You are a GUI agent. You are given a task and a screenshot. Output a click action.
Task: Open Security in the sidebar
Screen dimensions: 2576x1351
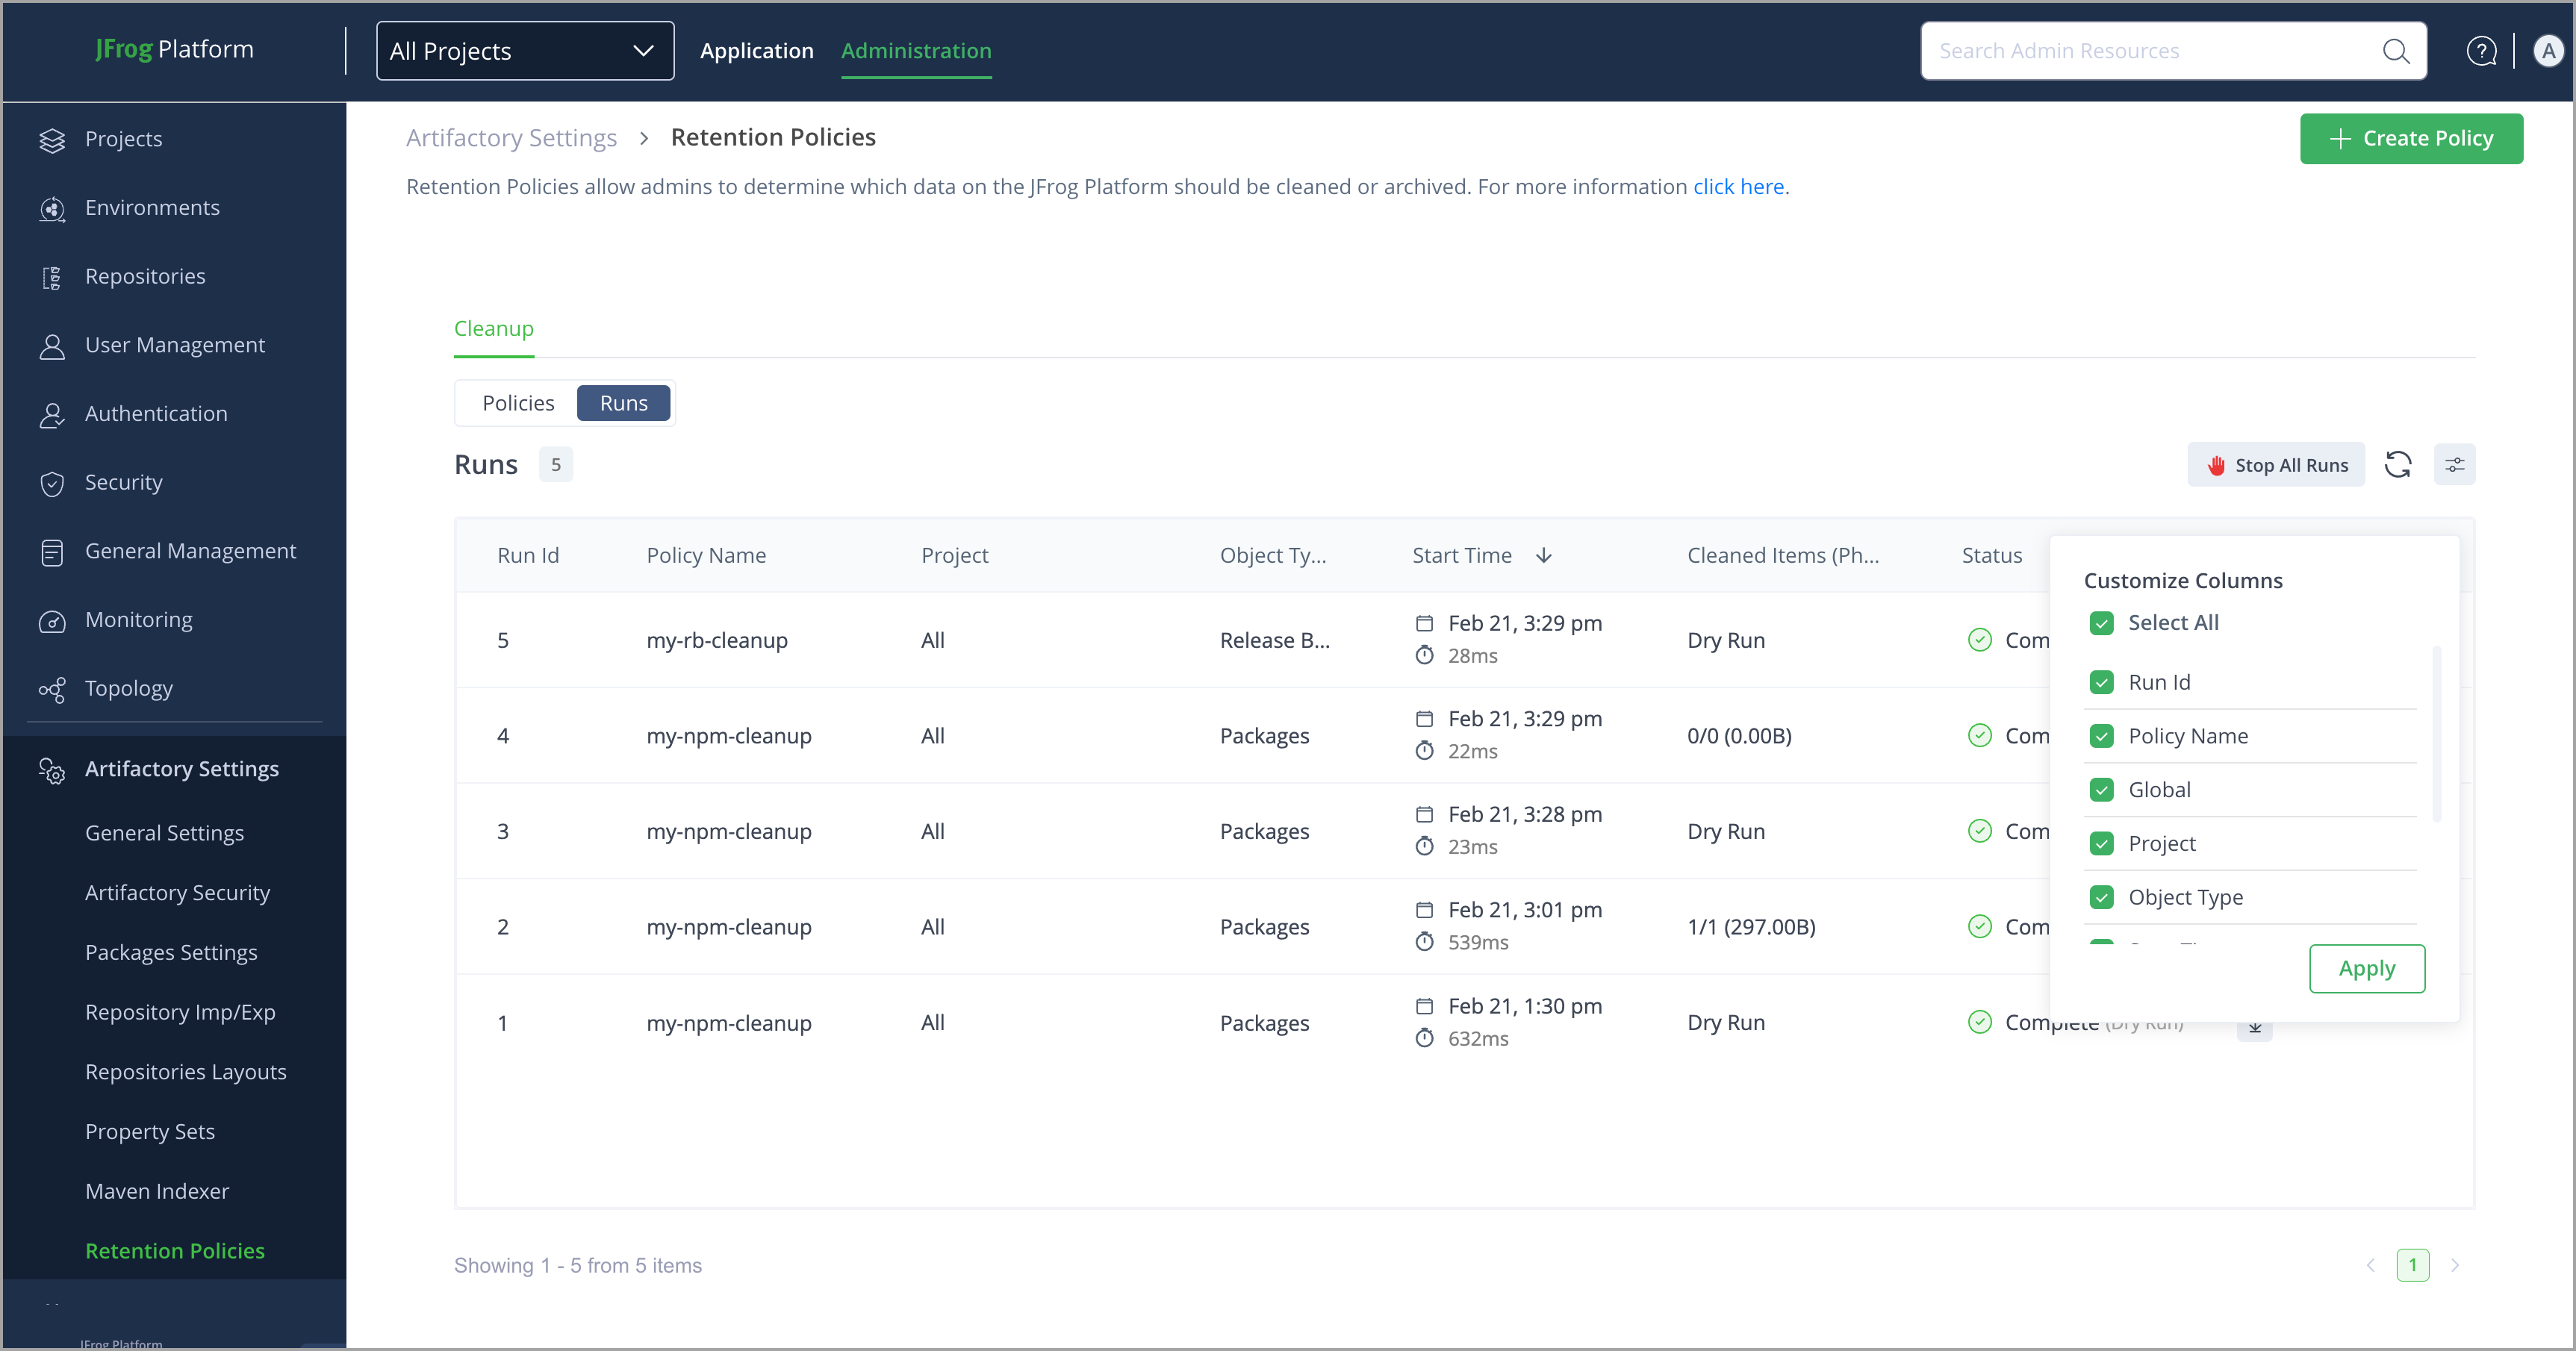tap(123, 483)
